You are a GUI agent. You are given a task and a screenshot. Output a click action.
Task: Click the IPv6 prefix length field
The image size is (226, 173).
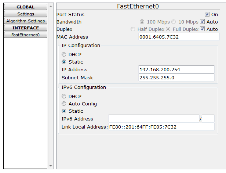208,119
